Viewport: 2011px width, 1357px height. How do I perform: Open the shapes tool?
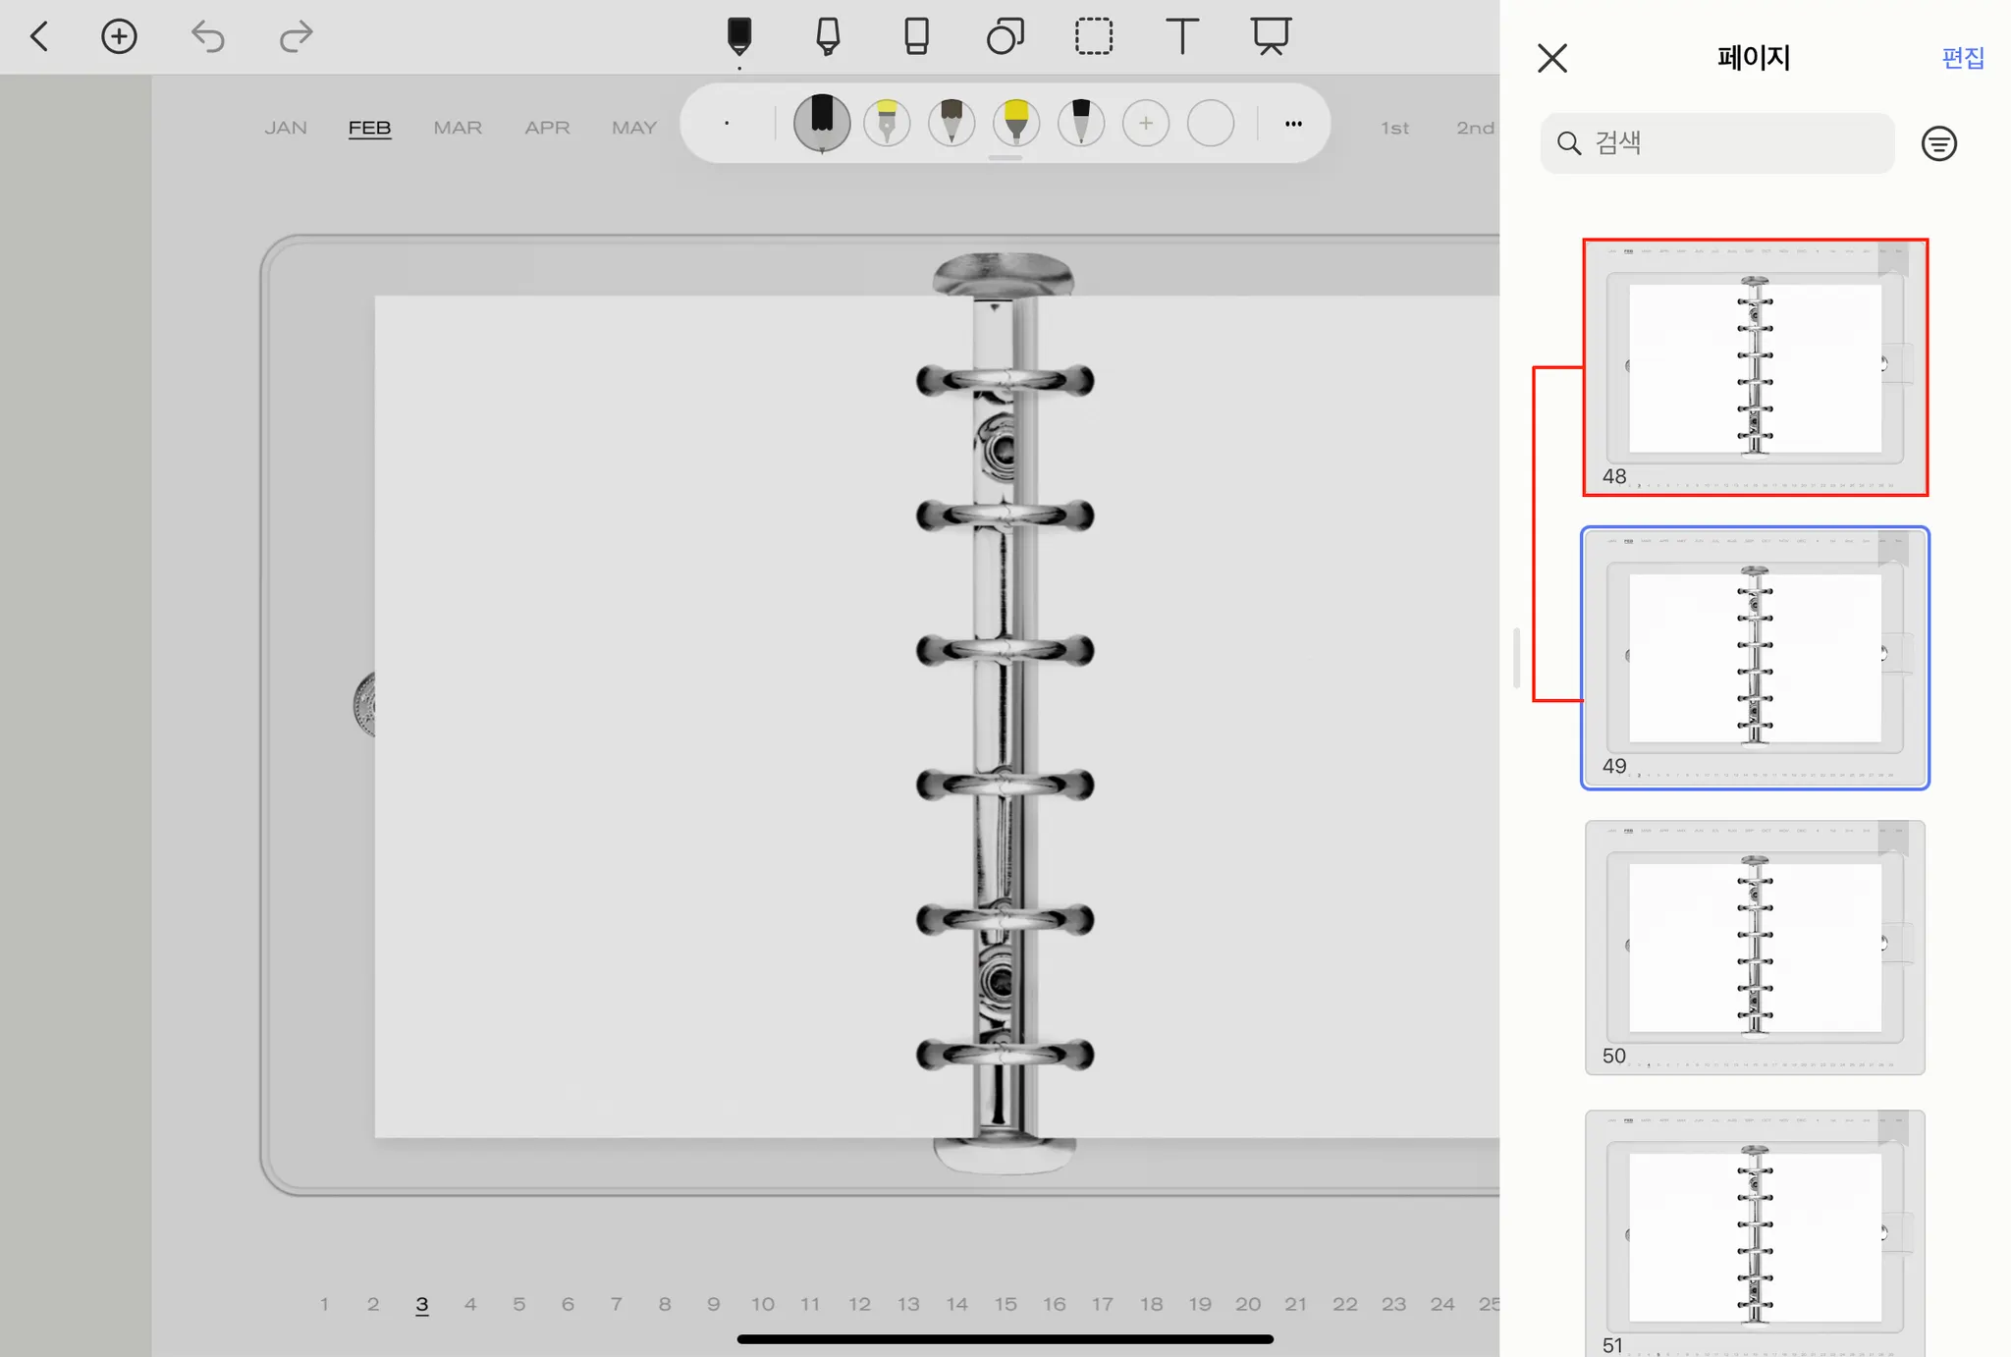[1005, 37]
